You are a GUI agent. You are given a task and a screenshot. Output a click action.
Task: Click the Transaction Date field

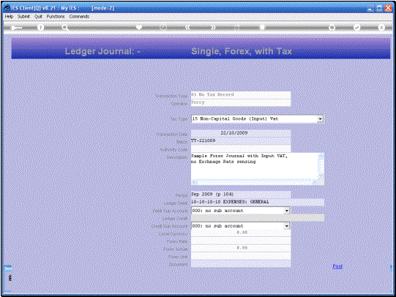(241, 133)
